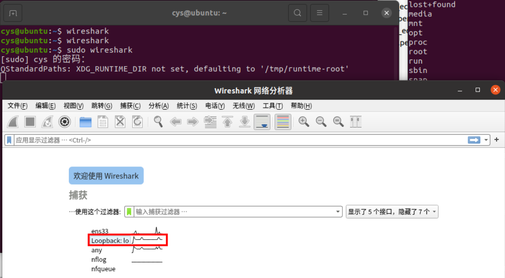Toggle auto-scroll during live capture

(262, 122)
